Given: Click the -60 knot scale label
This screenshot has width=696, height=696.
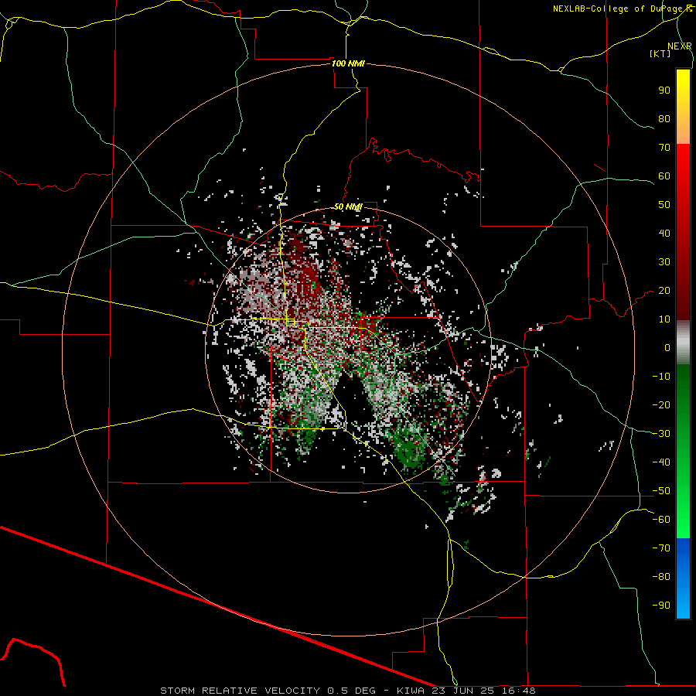Looking at the screenshot, I should pos(661,520).
